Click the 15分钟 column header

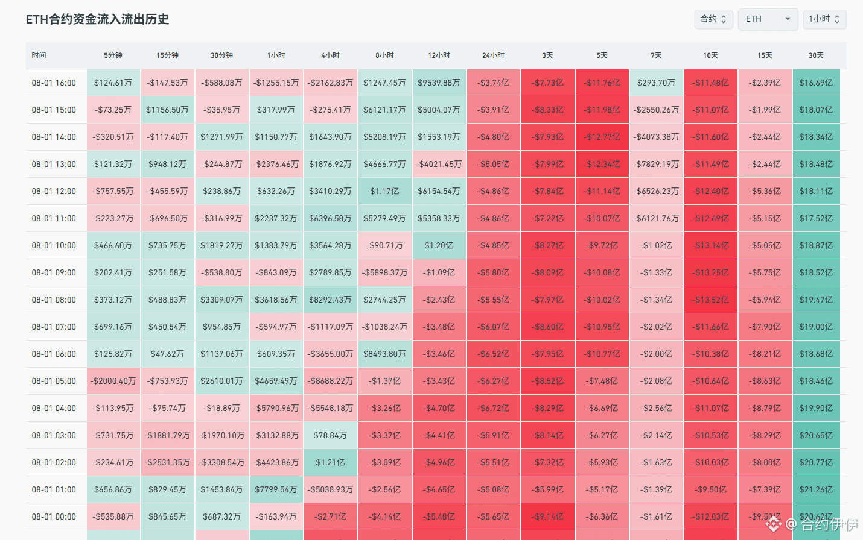pyautogui.click(x=167, y=55)
